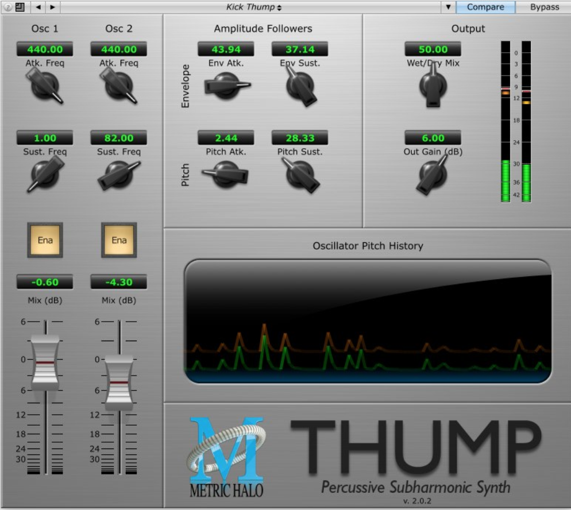
Task: Go to next preset with right arrow
Action: tap(53, 7)
